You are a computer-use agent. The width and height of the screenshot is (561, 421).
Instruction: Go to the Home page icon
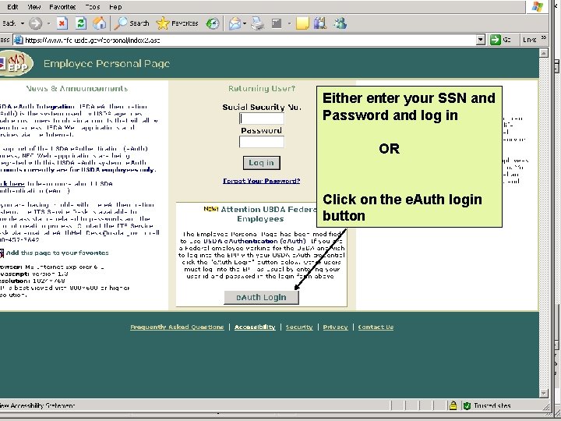click(100, 23)
